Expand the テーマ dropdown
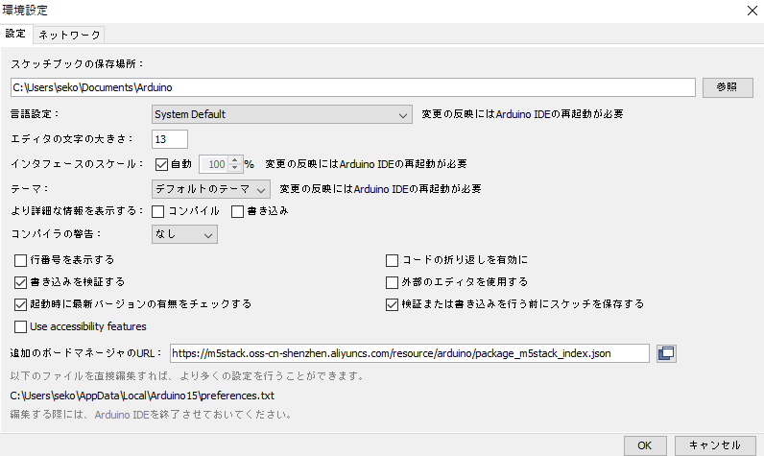The image size is (764, 456). 211,187
